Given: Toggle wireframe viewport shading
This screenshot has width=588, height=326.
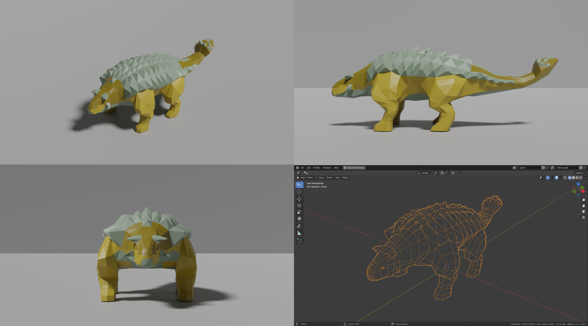Looking at the screenshot, I should tap(570, 178).
